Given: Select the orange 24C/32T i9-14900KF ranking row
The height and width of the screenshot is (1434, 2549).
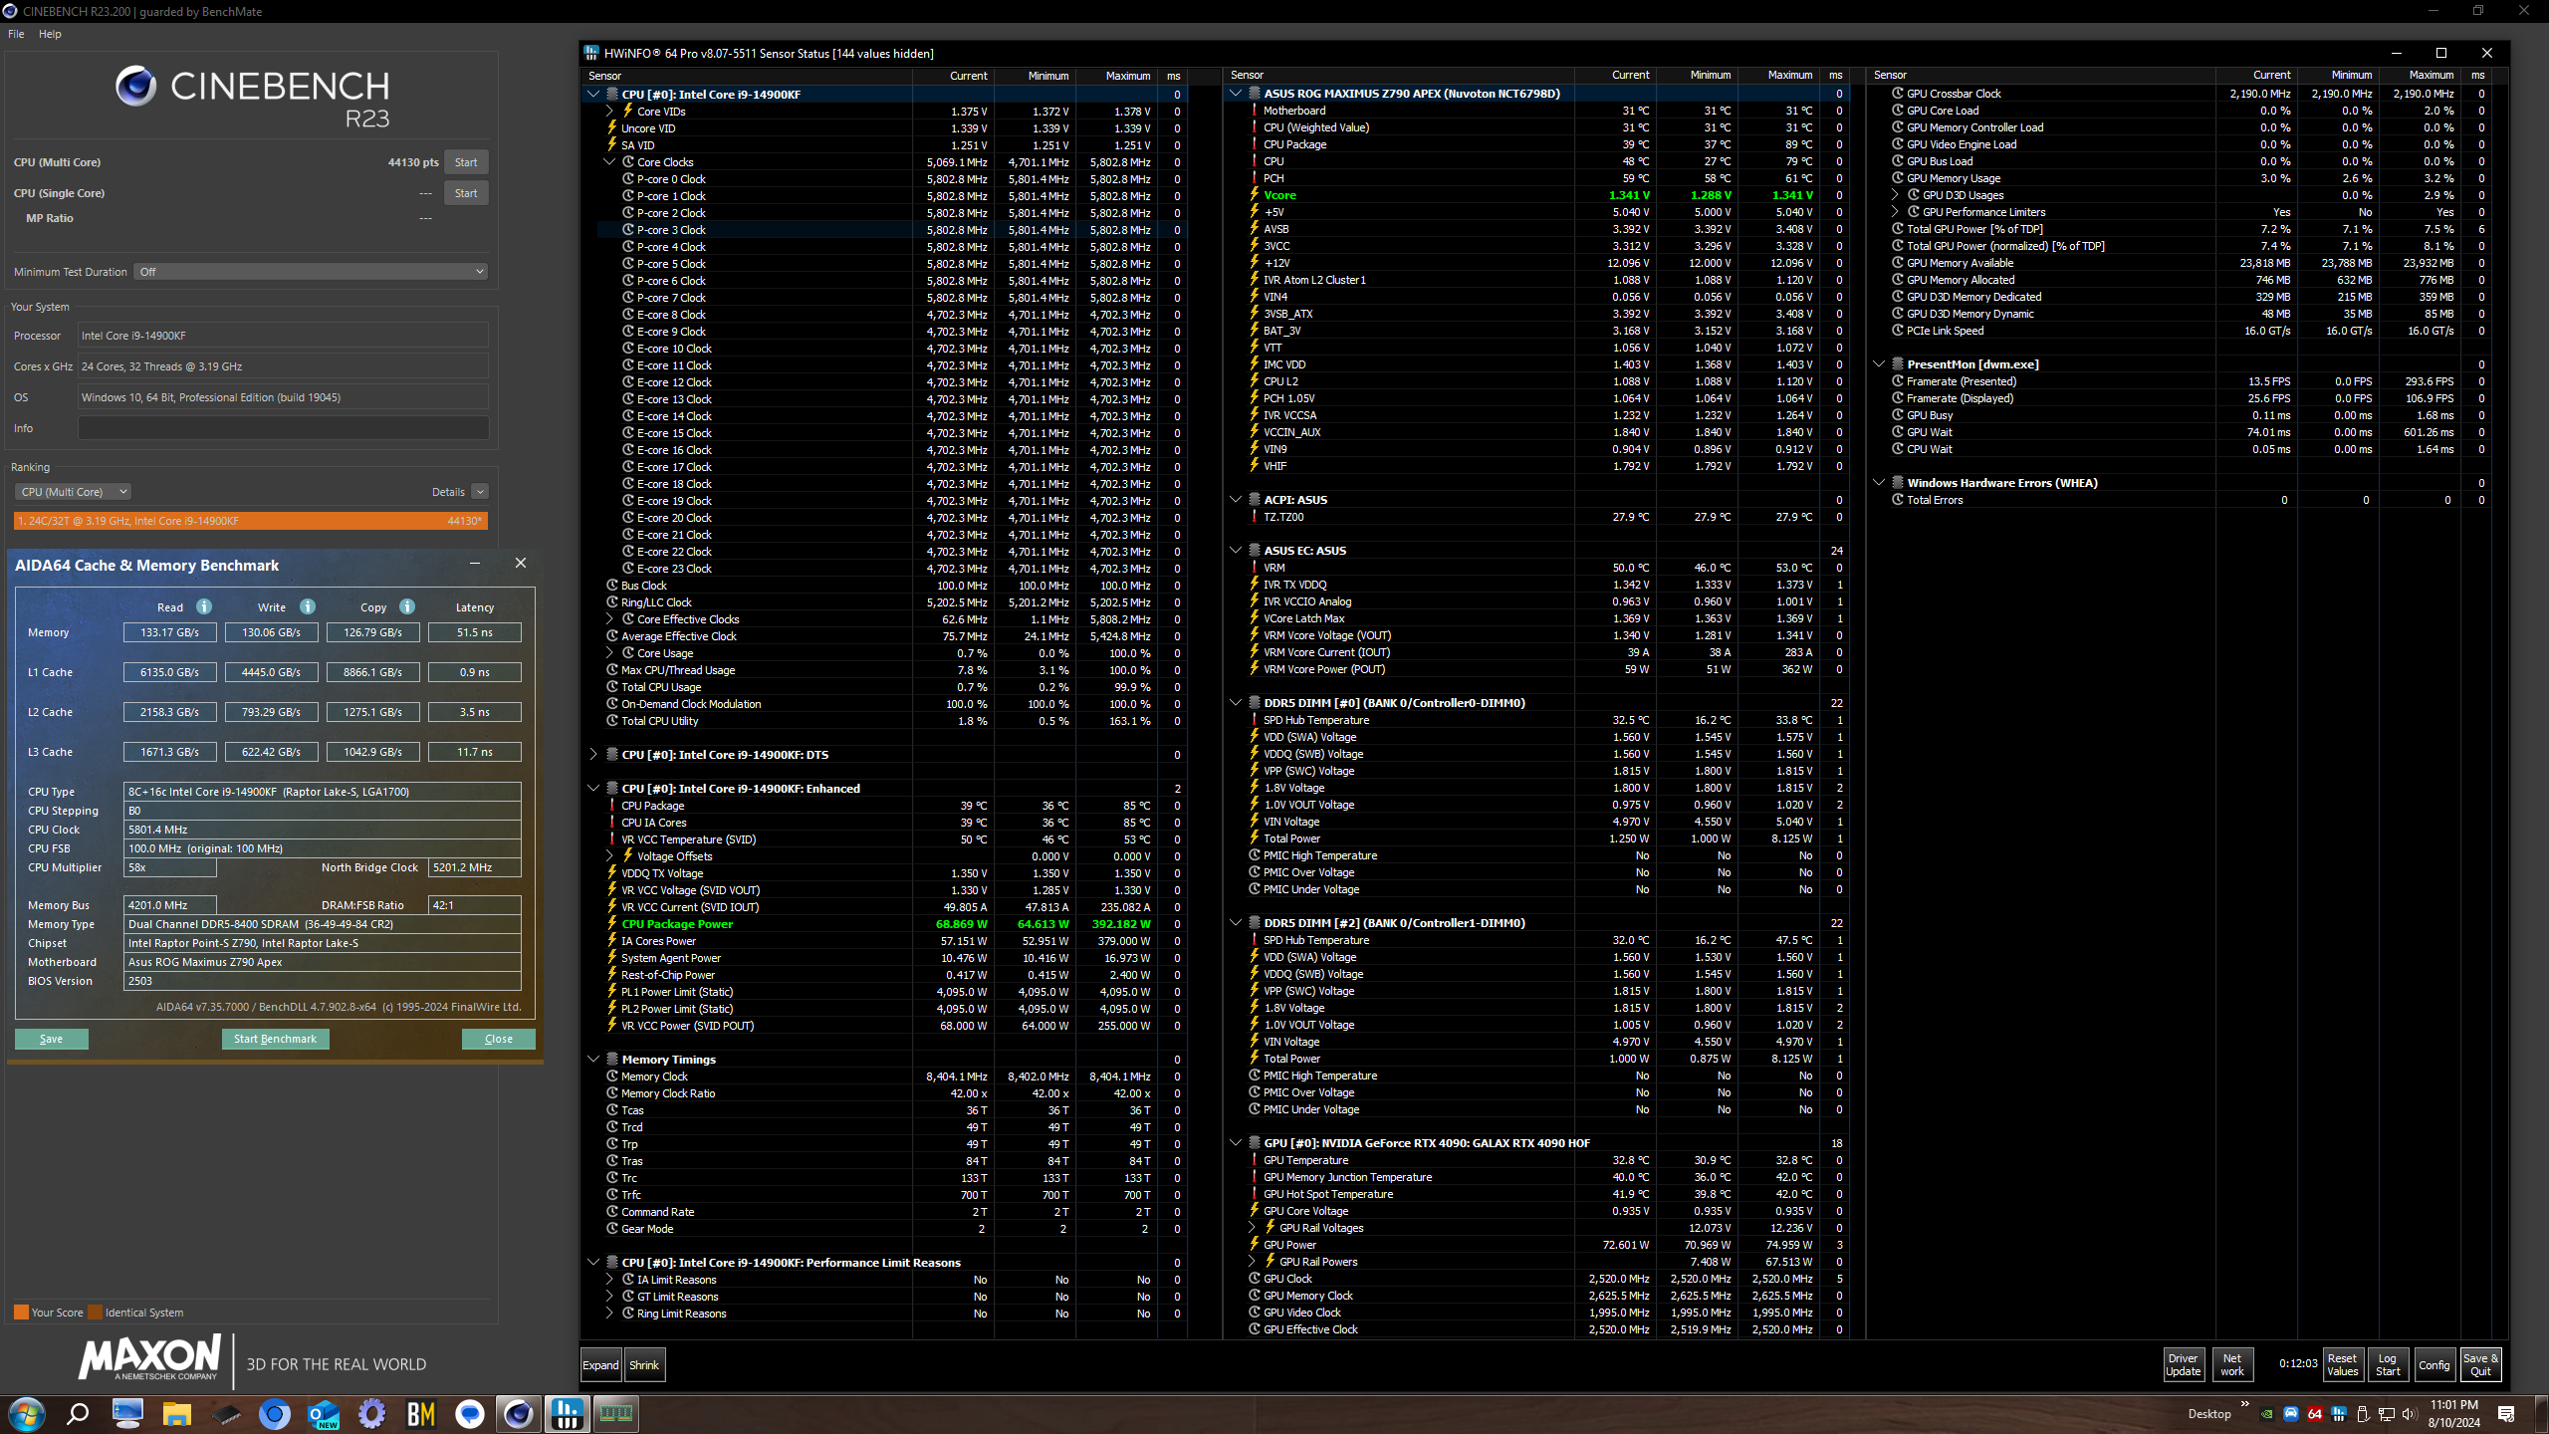Looking at the screenshot, I should click(251, 521).
